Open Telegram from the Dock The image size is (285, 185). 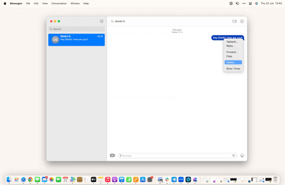(174, 179)
